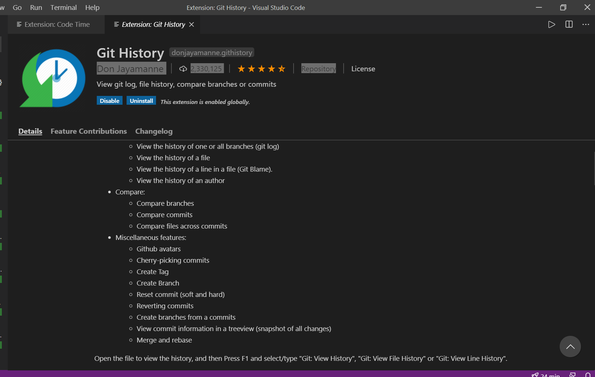
Task: Open the Go menu
Action: coord(17,7)
